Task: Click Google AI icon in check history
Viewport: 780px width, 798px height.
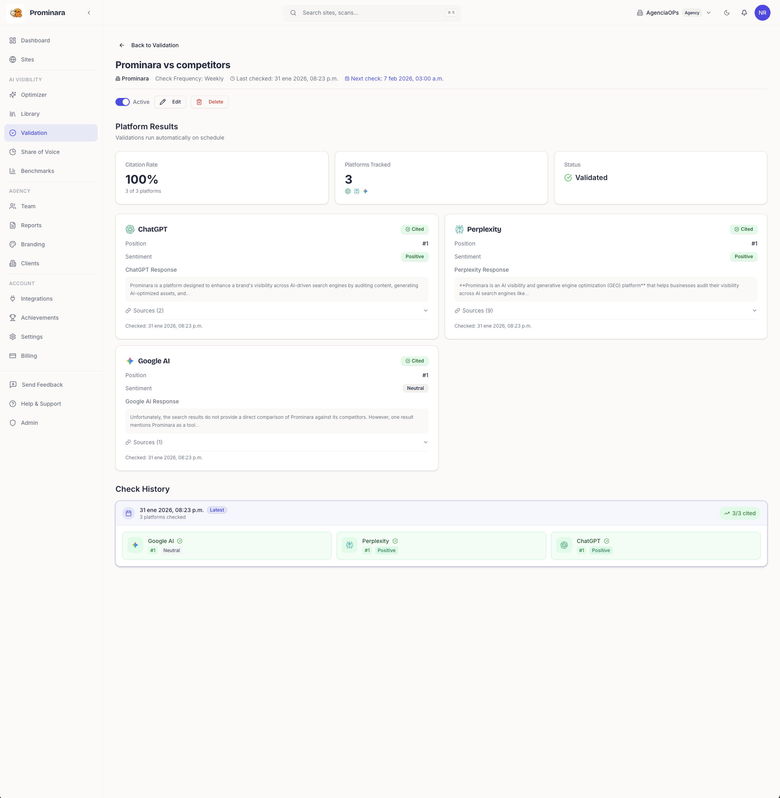Action: pos(135,545)
